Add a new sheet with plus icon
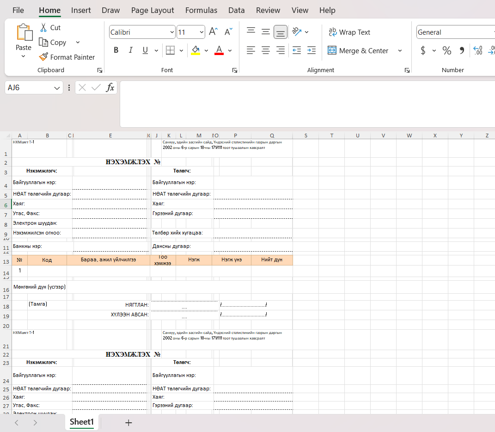This screenshot has height=432, width=495. pos(128,423)
